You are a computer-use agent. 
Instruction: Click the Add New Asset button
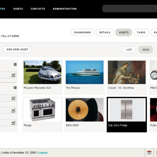click(x=17, y=50)
